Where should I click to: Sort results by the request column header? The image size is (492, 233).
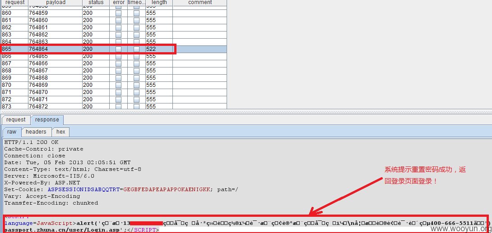pyautogui.click(x=14, y=3)
